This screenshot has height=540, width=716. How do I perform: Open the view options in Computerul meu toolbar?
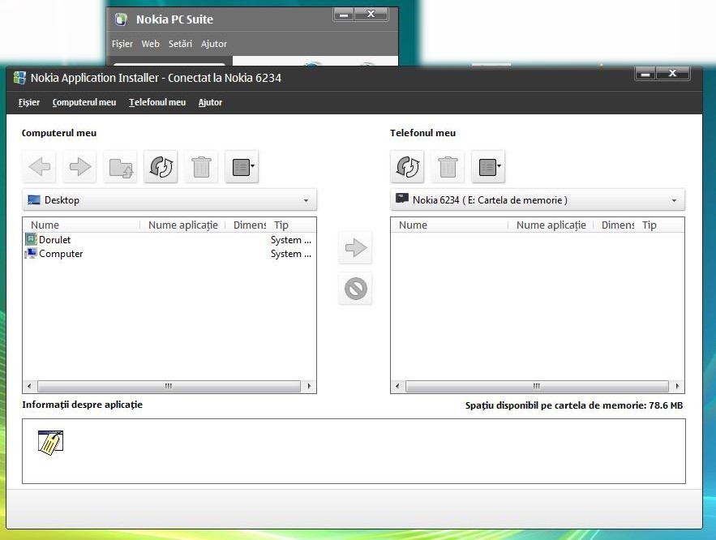(242, 166)
